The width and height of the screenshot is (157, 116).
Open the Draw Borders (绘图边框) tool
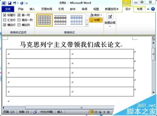pos(110,20)
